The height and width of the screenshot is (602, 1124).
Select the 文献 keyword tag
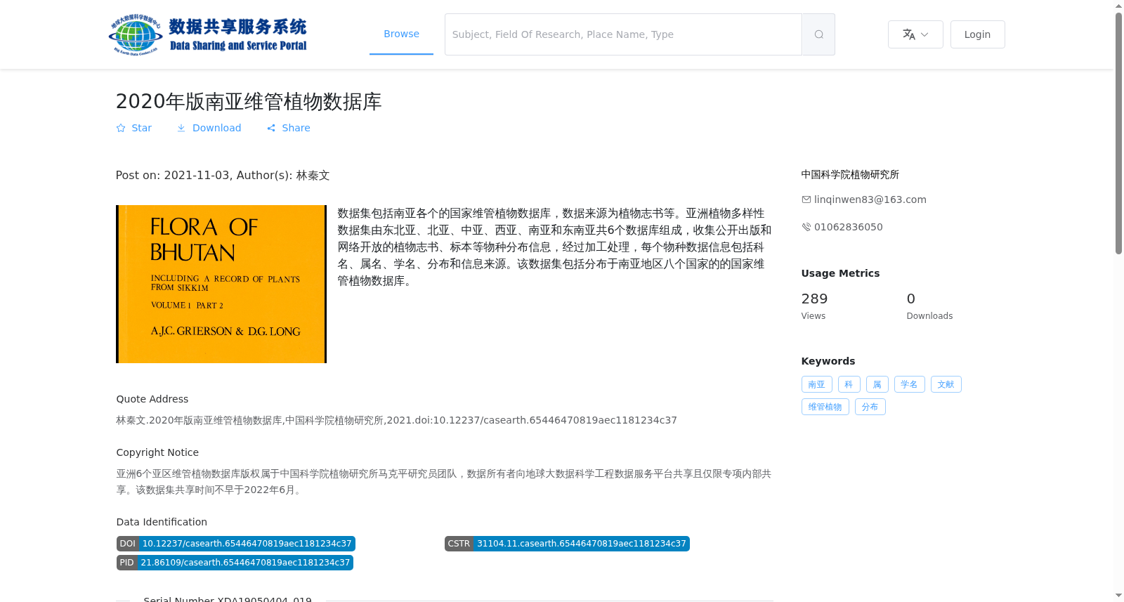coord(946,384)
